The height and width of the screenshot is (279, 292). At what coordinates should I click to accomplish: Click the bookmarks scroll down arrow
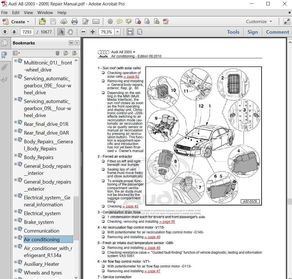point(76,277)
